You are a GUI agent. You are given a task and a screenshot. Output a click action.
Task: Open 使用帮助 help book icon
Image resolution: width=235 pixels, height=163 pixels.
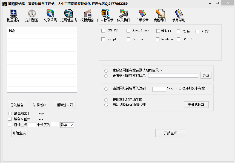click(x=179, y=15)
